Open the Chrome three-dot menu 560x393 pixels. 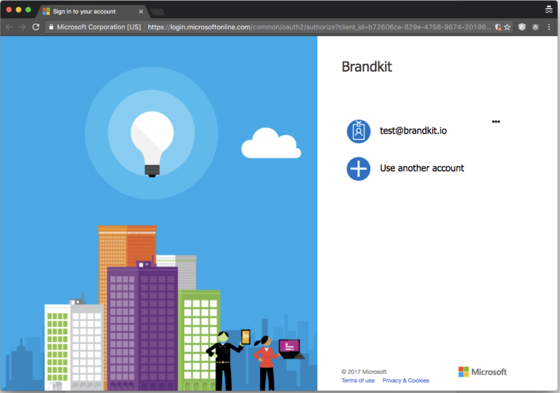(549, 27)
